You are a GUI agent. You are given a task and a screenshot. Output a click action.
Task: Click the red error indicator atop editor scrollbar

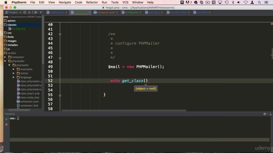click(272, 24)
